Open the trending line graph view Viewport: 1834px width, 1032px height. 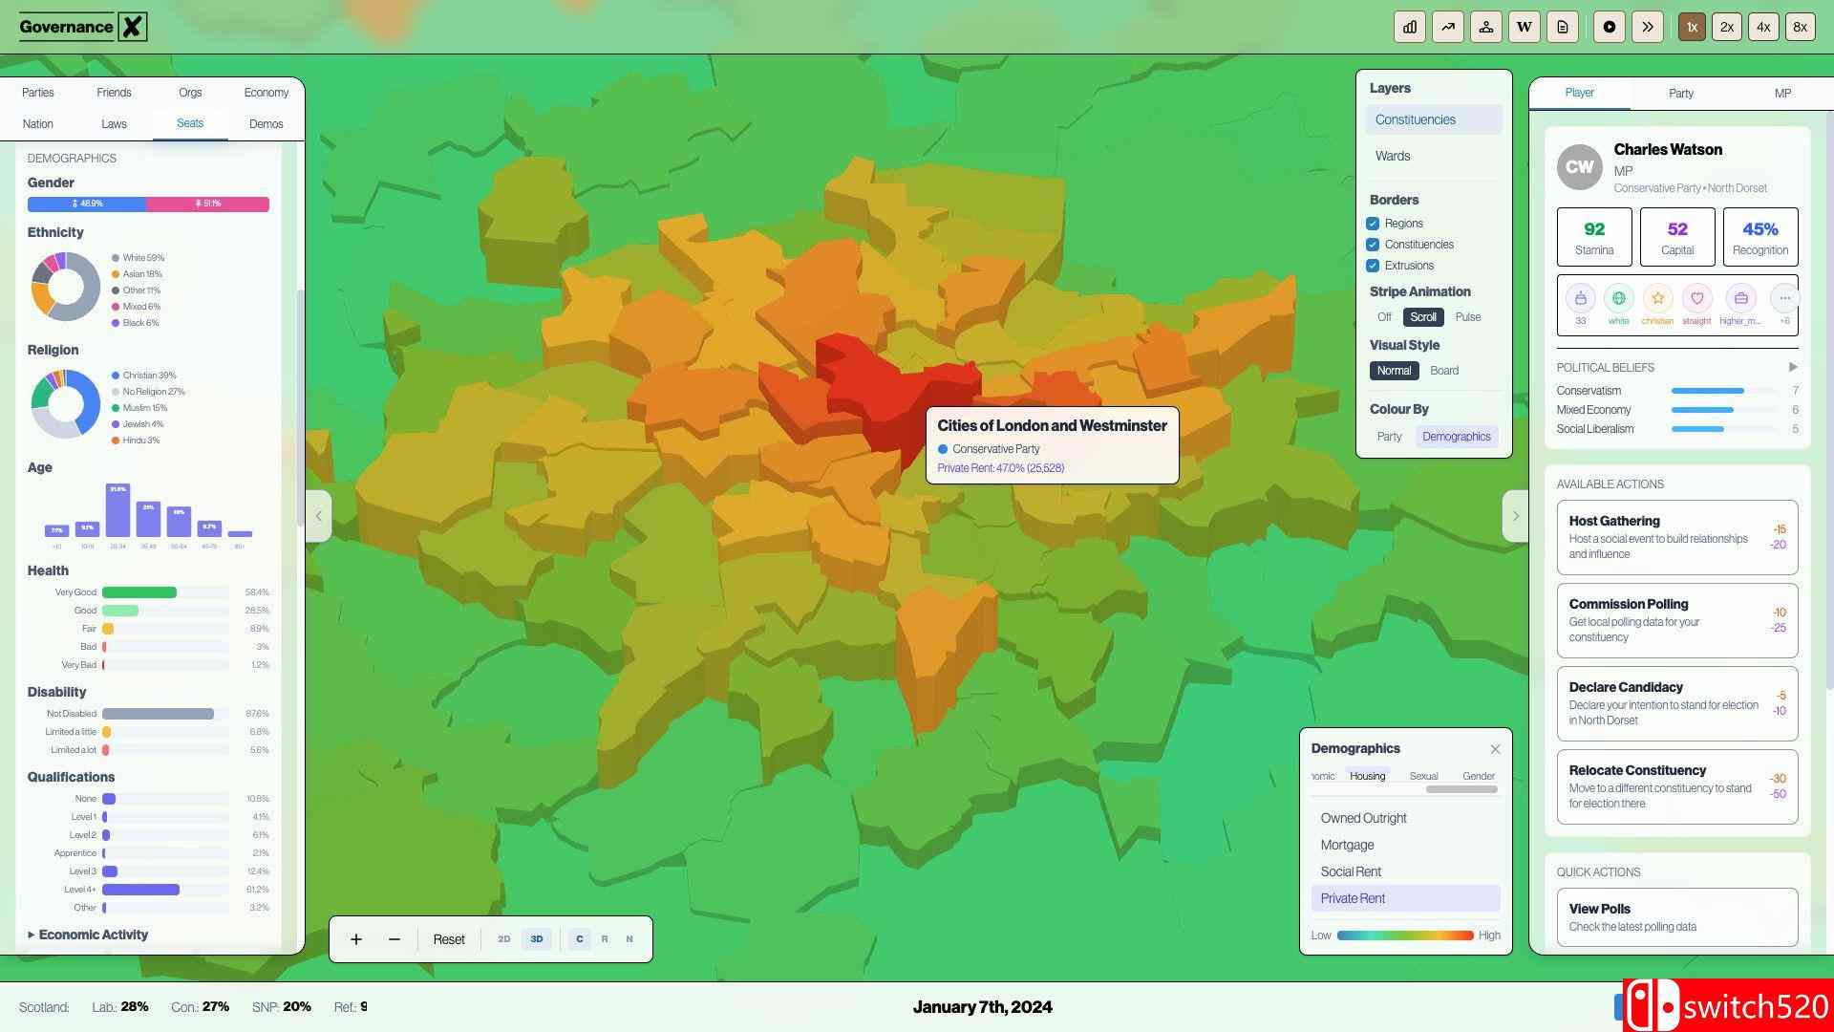click(1448, 27)
